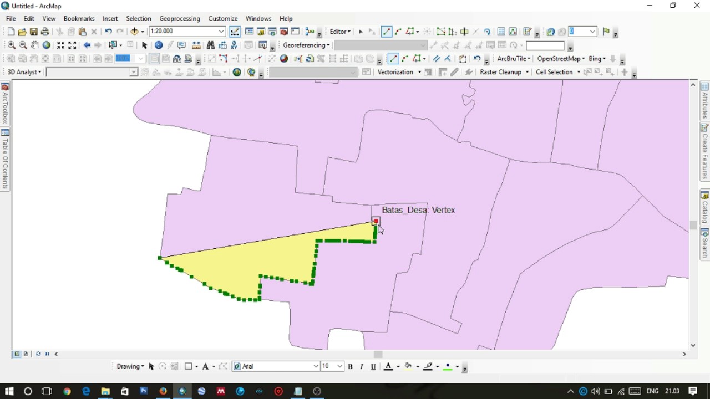
Task: Open the Bookmarks menu
Action: pyautogui.click(x=79, y=18)
